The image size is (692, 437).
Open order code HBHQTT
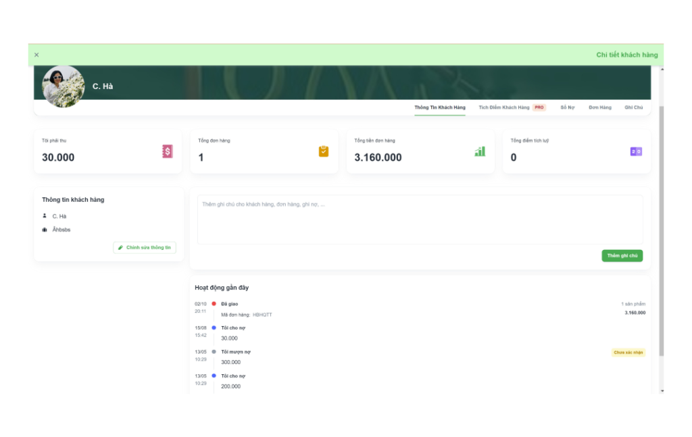coord(262,315)
